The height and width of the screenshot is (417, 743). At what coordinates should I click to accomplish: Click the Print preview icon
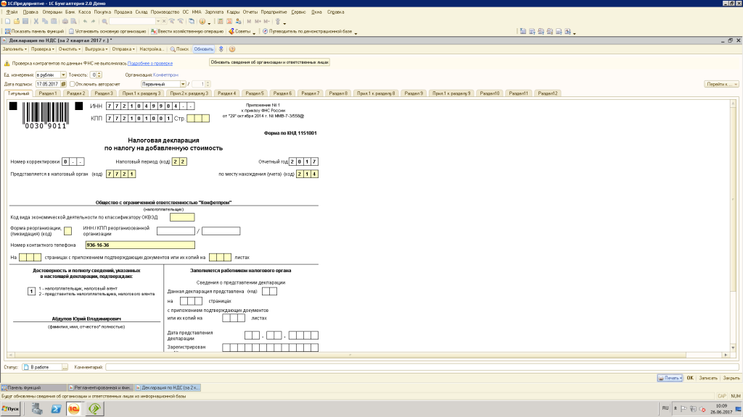click(74, 21)
